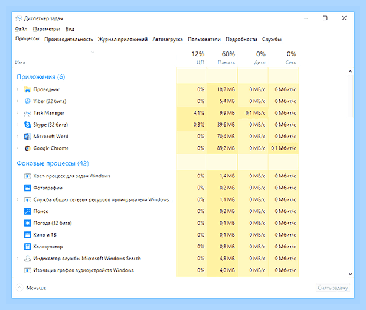Open the Вид menu
366x310 pixels.
[x=70, y=29]
